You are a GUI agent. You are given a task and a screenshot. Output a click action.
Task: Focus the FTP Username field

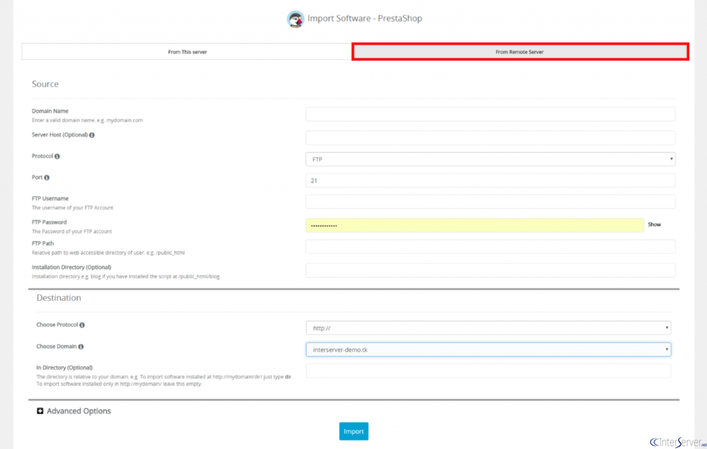coord(491,202)
